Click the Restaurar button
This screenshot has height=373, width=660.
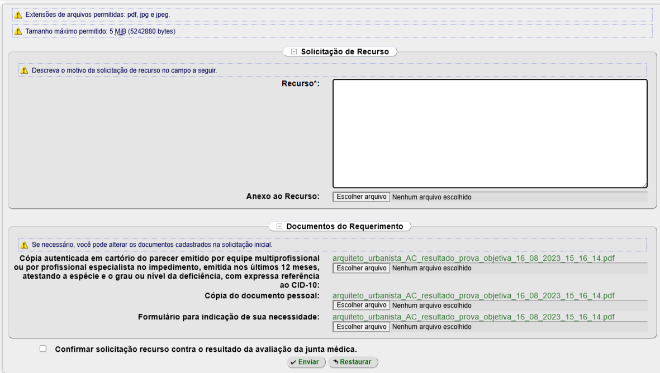click(353, 362)
